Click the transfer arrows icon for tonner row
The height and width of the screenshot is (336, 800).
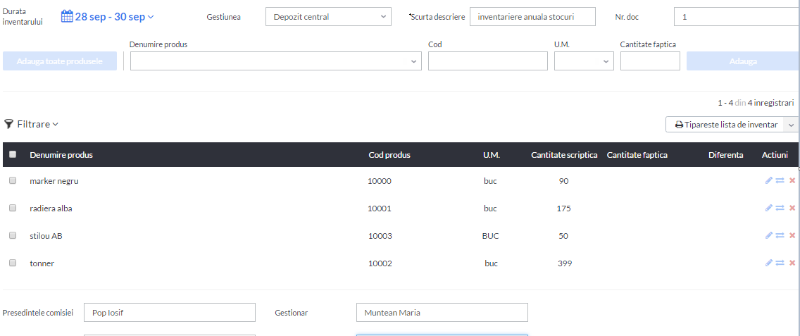780,263
